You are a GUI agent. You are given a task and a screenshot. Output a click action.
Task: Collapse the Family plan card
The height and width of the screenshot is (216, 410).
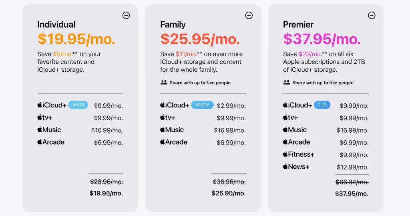(x=249, y=16)
